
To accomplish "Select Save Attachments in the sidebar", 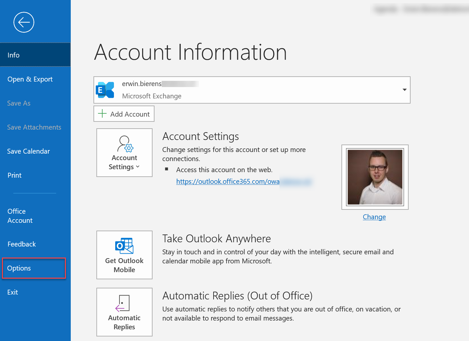I will 35,127.
